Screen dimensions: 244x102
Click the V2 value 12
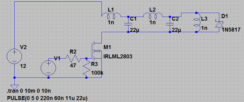(23, 66)
